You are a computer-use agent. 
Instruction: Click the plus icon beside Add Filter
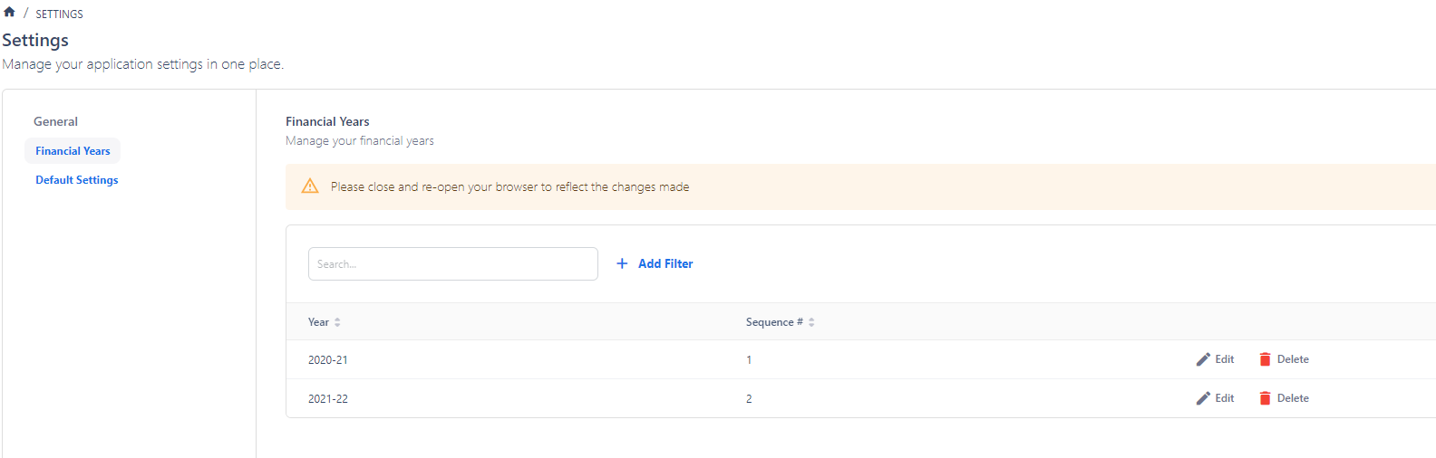622,263
